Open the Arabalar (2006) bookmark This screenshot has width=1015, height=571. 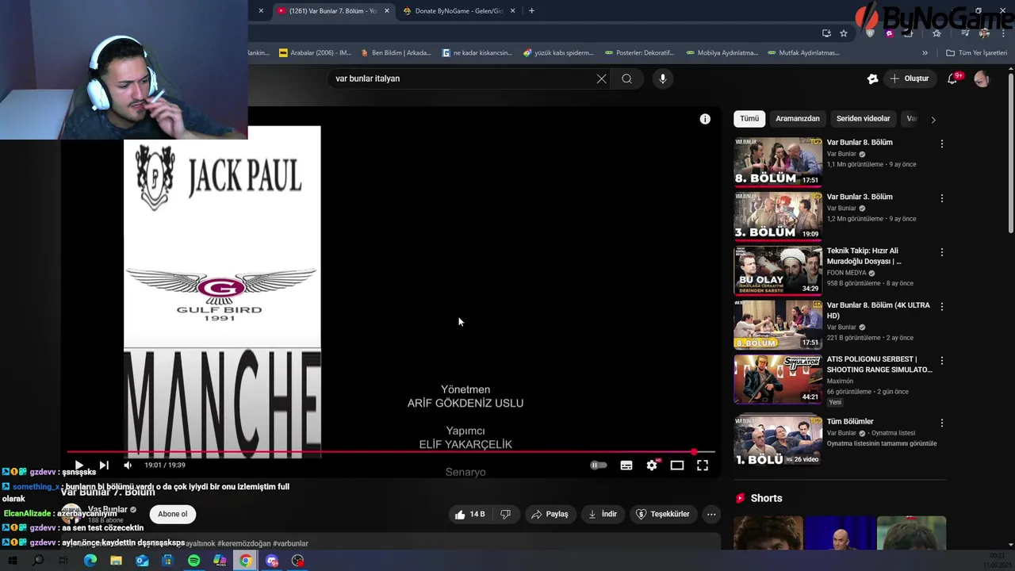click(x=316, y=53)
